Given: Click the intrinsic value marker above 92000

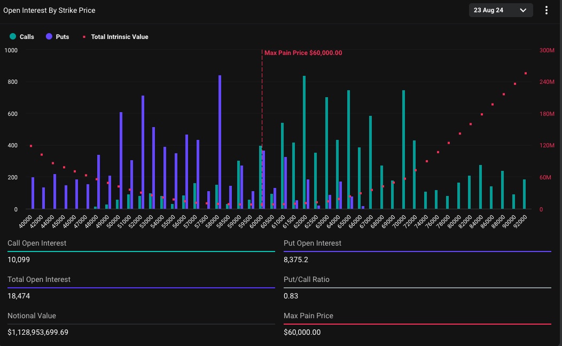Looking at the screenshot, I should [525, 73].
